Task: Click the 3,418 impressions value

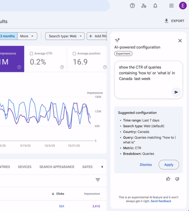Action: coord(96,206)
